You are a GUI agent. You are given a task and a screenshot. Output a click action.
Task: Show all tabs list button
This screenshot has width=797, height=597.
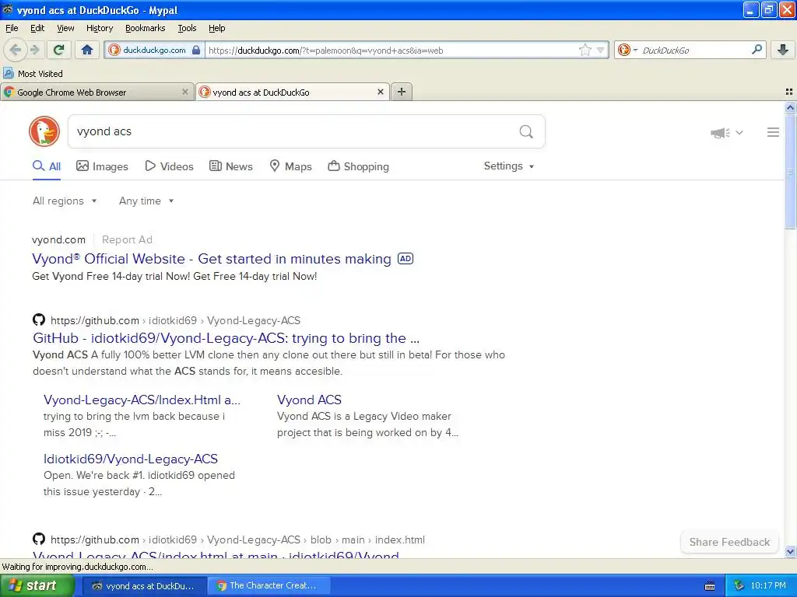[x=789, y=92]
